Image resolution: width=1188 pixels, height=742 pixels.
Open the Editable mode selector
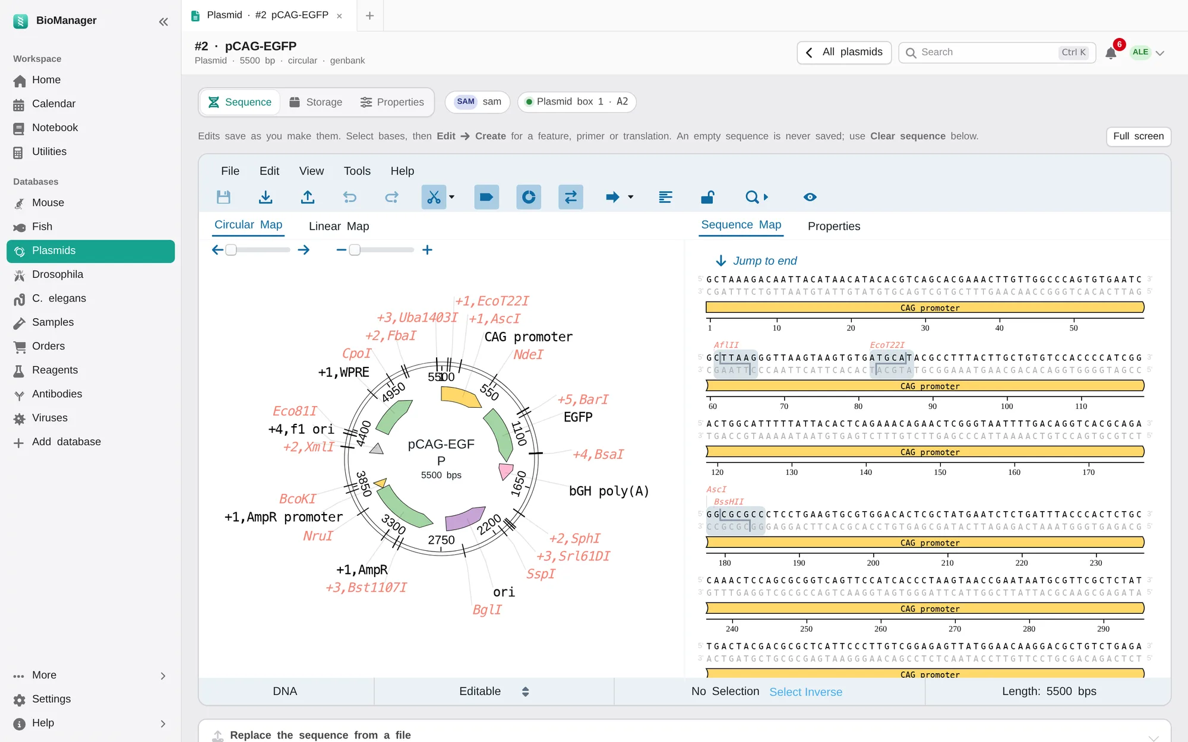pyautogui.click(x=494, y=692)
